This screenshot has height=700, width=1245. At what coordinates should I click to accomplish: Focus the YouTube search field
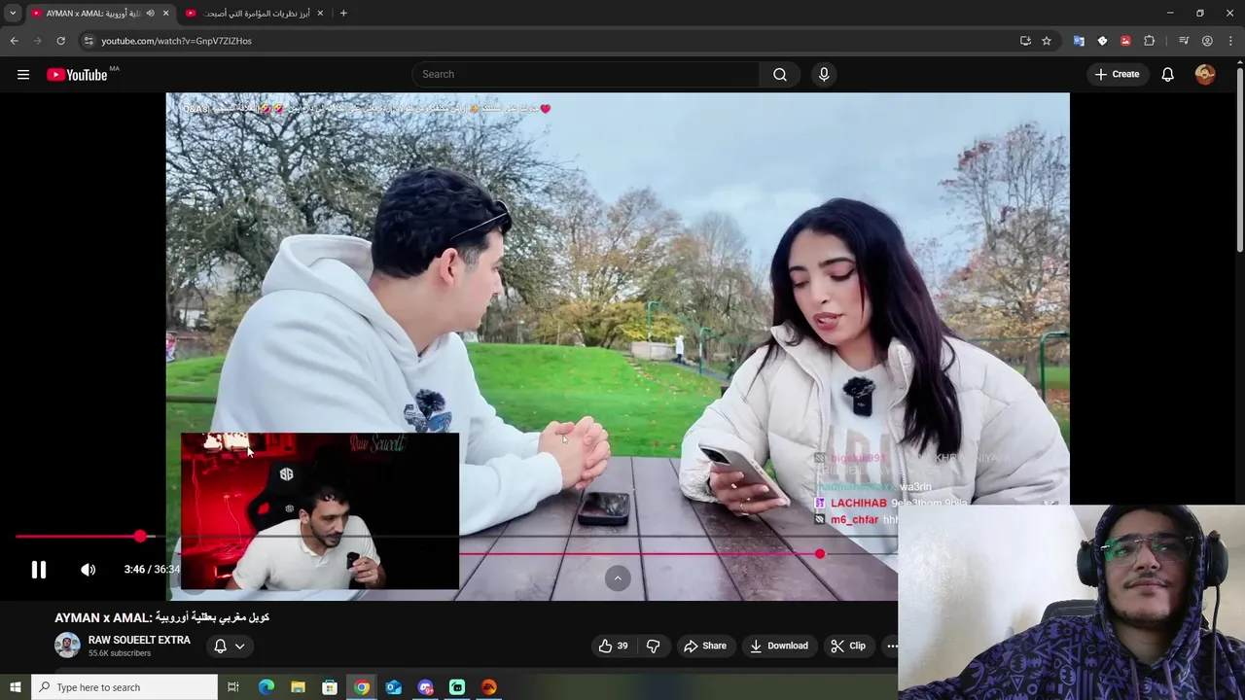pyautogui.click(x=587, y=75)
